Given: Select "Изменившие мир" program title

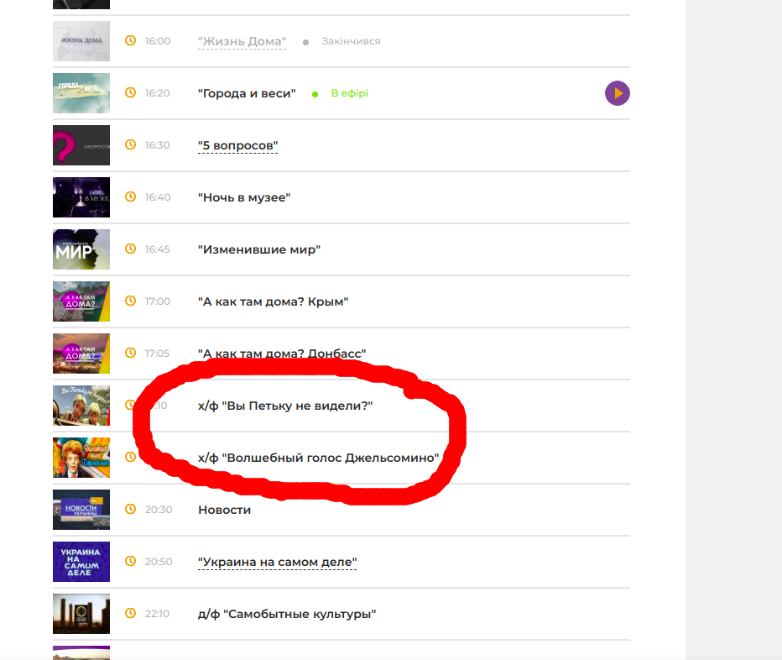Looking at the screenshot, I should [x=259, y=249].
